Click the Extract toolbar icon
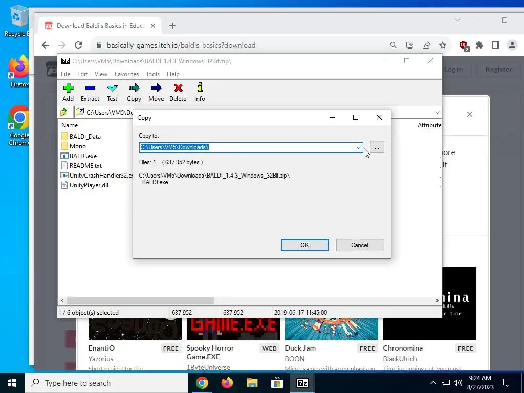Image resolution: width=524 pixels, height=393 pixels. 90,92
